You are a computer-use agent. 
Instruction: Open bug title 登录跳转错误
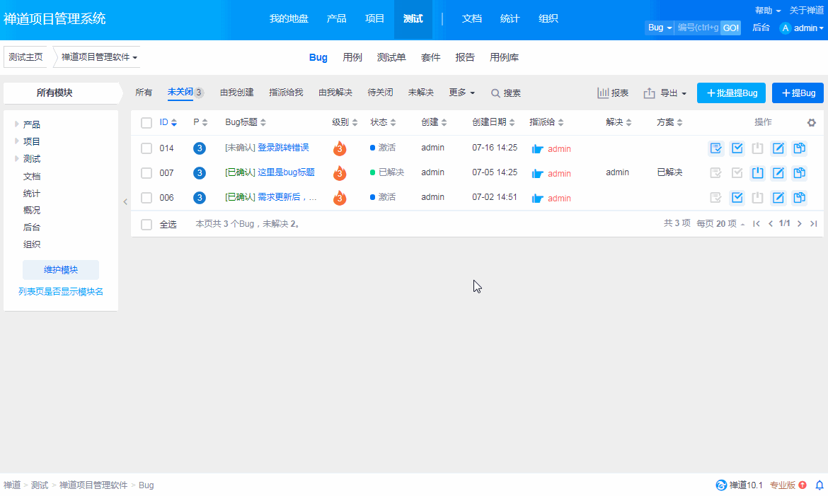[283, 148]
